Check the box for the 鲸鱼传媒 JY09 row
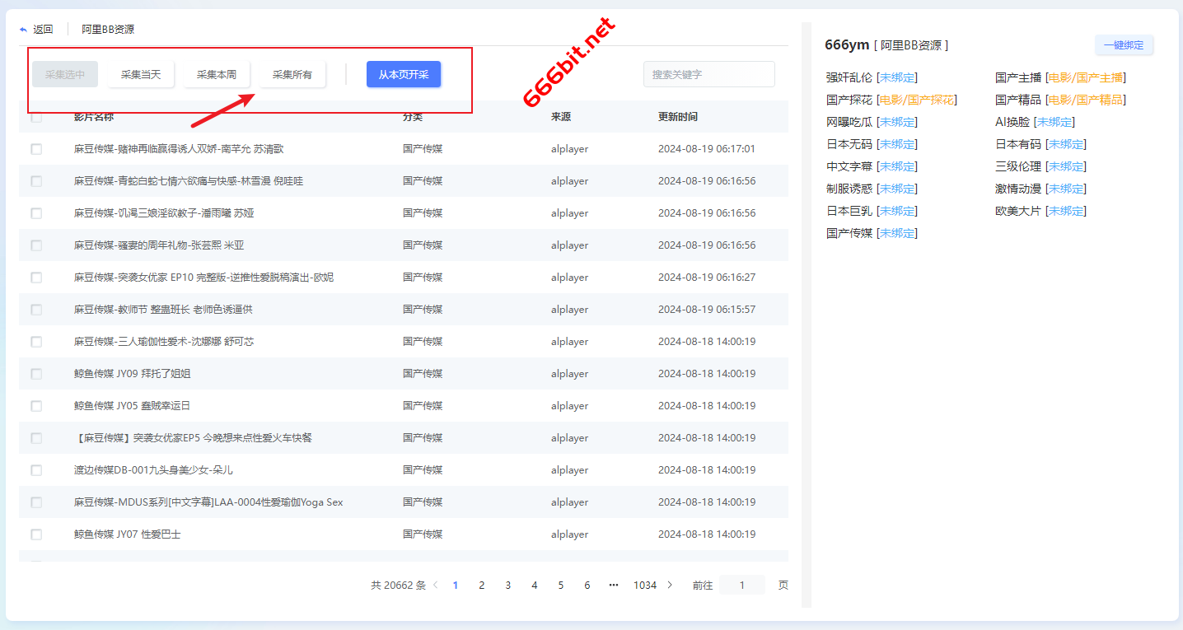The width and height of the screenshot is (1183, 630). (x=36, y=374)
